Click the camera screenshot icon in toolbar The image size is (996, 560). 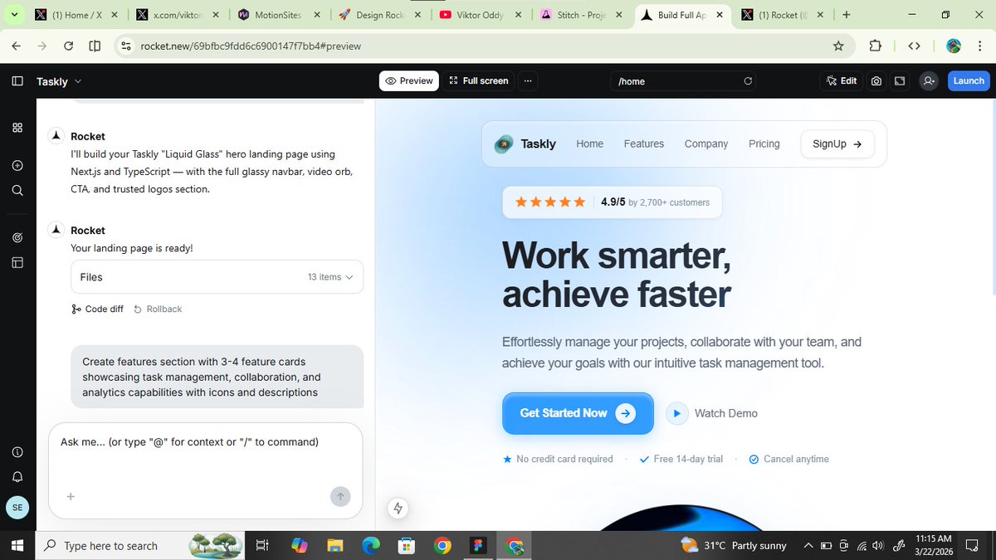[876, 81]
